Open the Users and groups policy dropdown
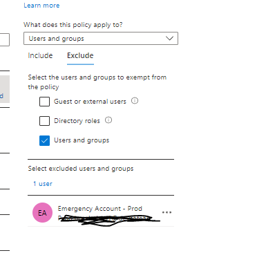The image size is (266, 253). (101, 38)
